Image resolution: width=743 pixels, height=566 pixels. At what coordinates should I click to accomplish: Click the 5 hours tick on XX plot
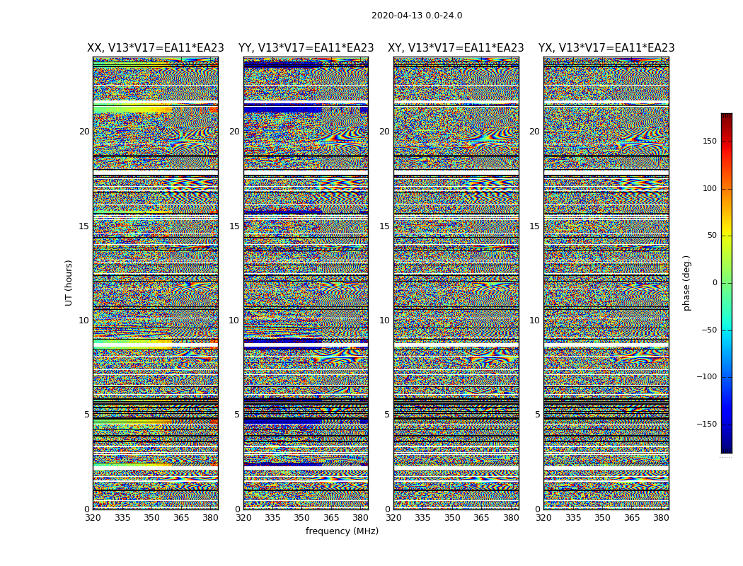(87, 415)
